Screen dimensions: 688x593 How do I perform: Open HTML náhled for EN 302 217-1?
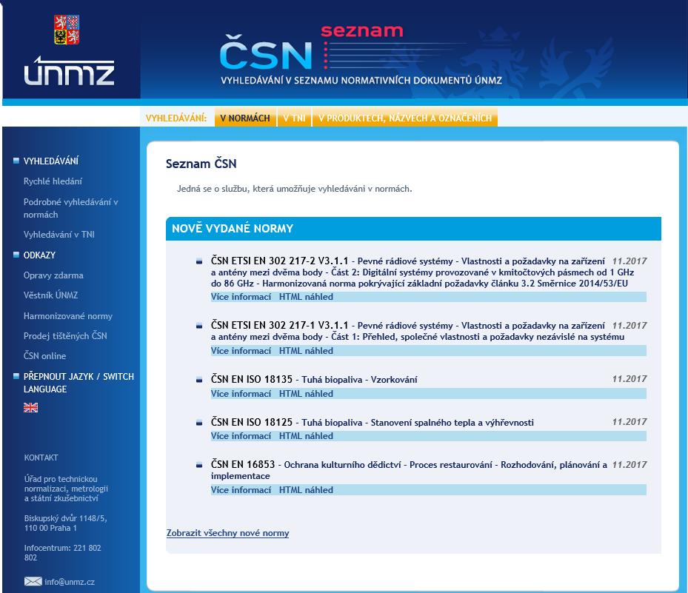click(306, 351)
